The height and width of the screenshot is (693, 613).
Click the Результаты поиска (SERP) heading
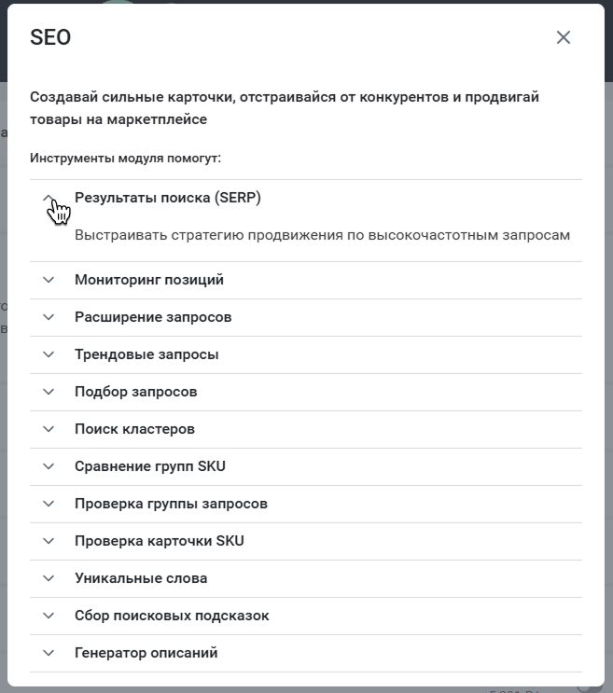coord(168,198)
